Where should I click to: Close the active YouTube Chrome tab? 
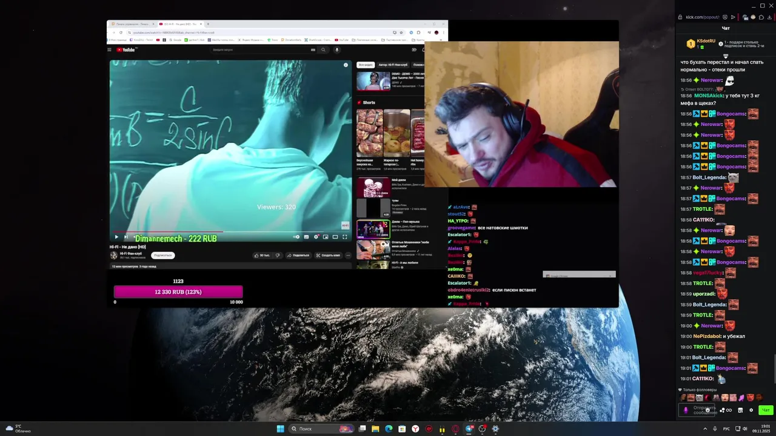coord(201,24)
